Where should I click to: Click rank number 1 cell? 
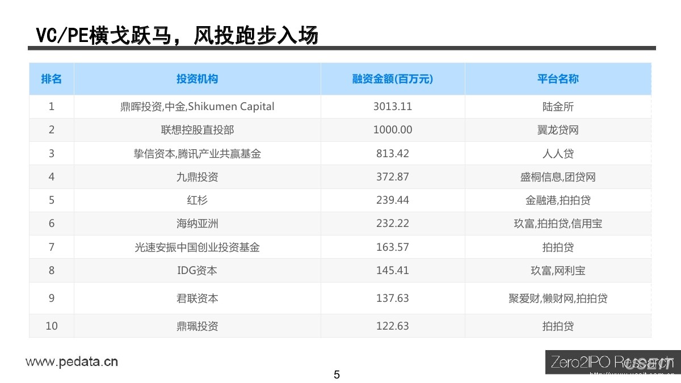pos(52,107)
